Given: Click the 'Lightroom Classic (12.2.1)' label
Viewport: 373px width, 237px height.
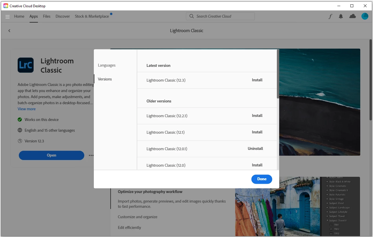Looking at the screenshot, I should [167, 116].
